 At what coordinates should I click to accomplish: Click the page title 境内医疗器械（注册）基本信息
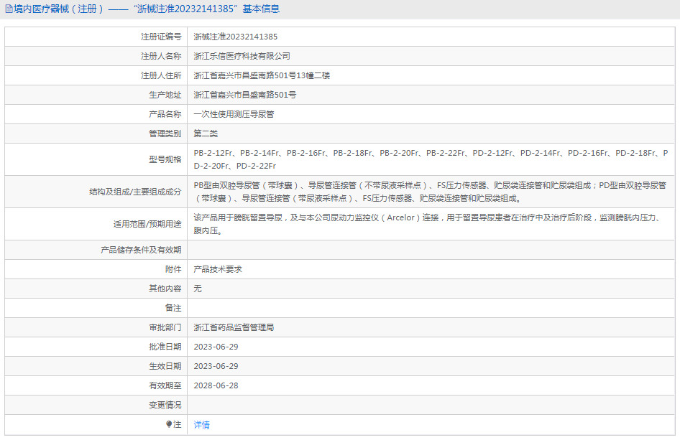pyautogui.click(x=147, y=9)
